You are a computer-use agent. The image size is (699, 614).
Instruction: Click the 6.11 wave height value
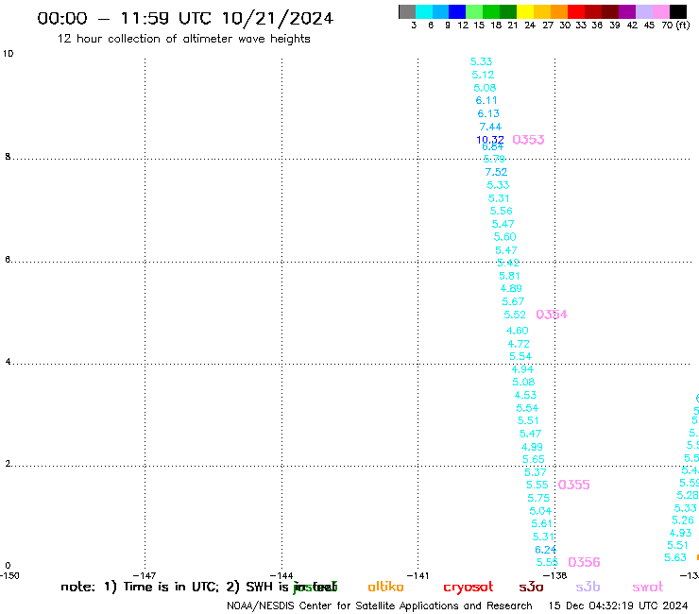pos(486,100)
